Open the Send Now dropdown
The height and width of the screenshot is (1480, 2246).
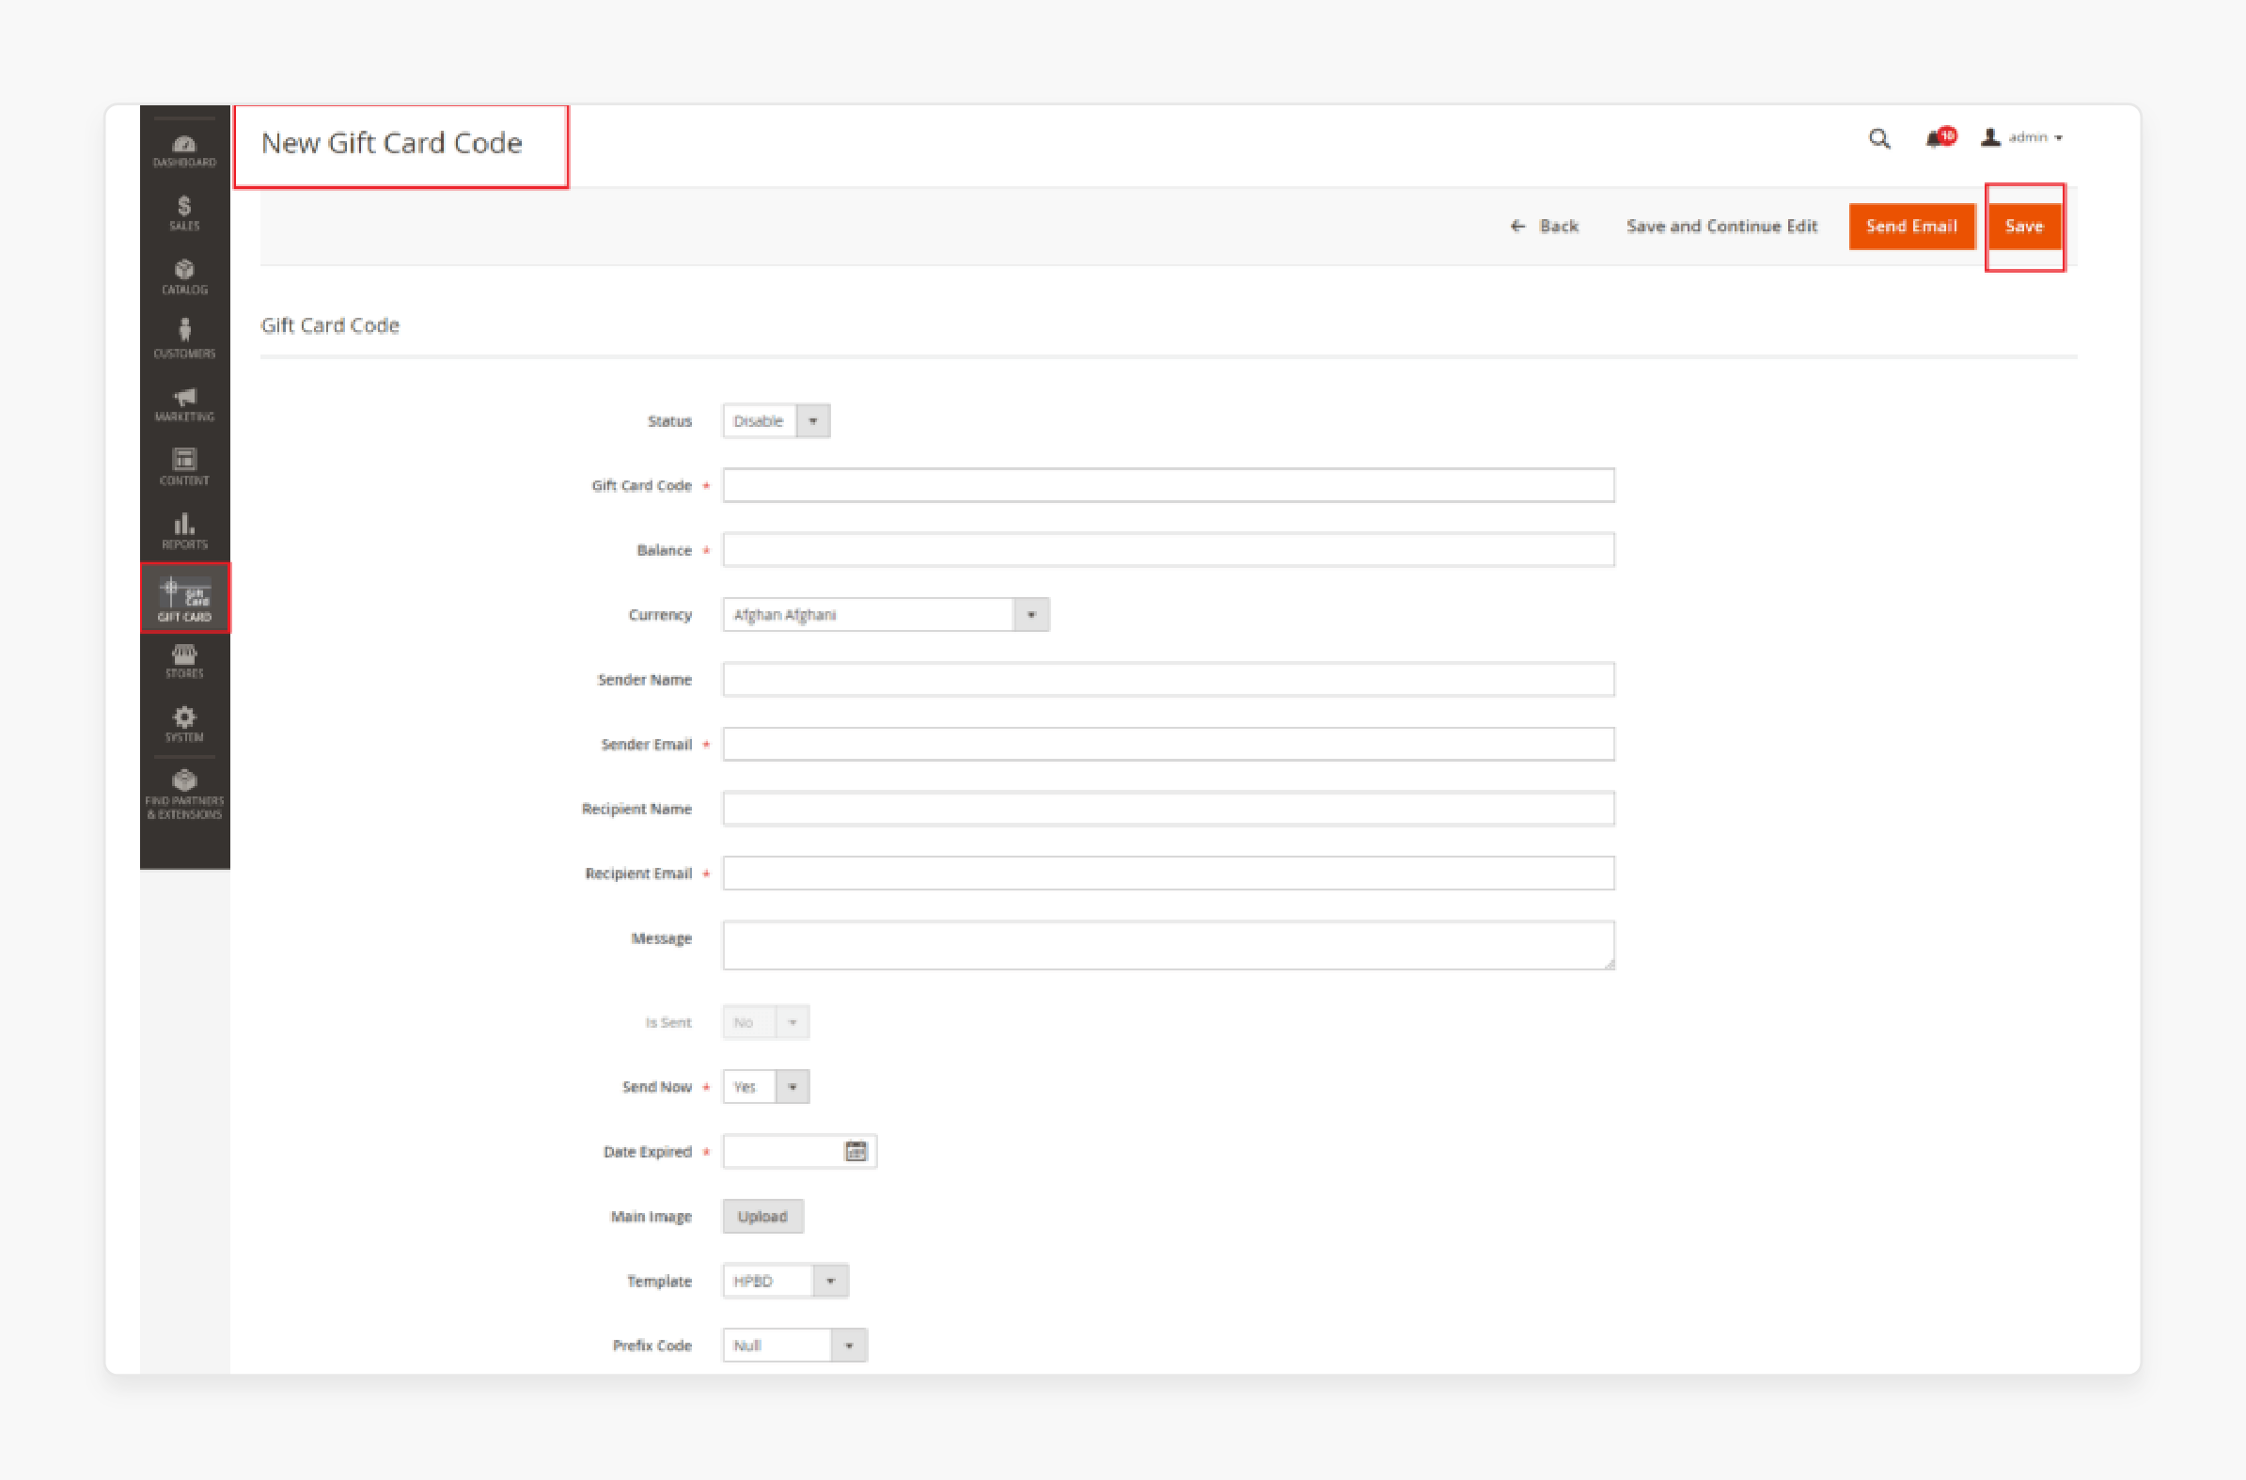point(765,1086)
